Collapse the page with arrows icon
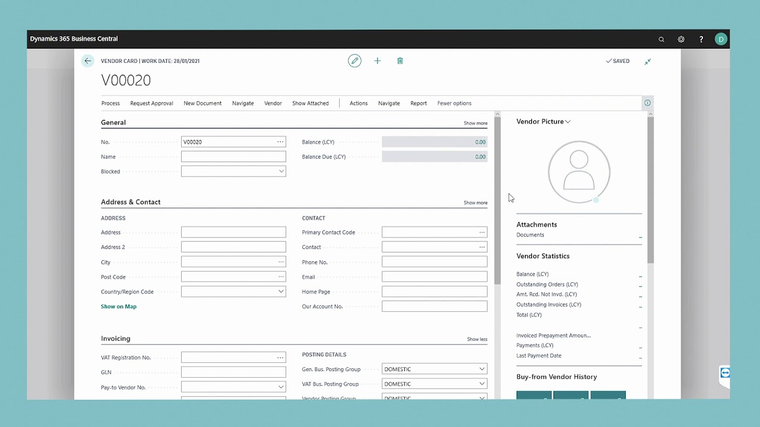760x427 pixels. pyautogui.click(x=648, y=61)
